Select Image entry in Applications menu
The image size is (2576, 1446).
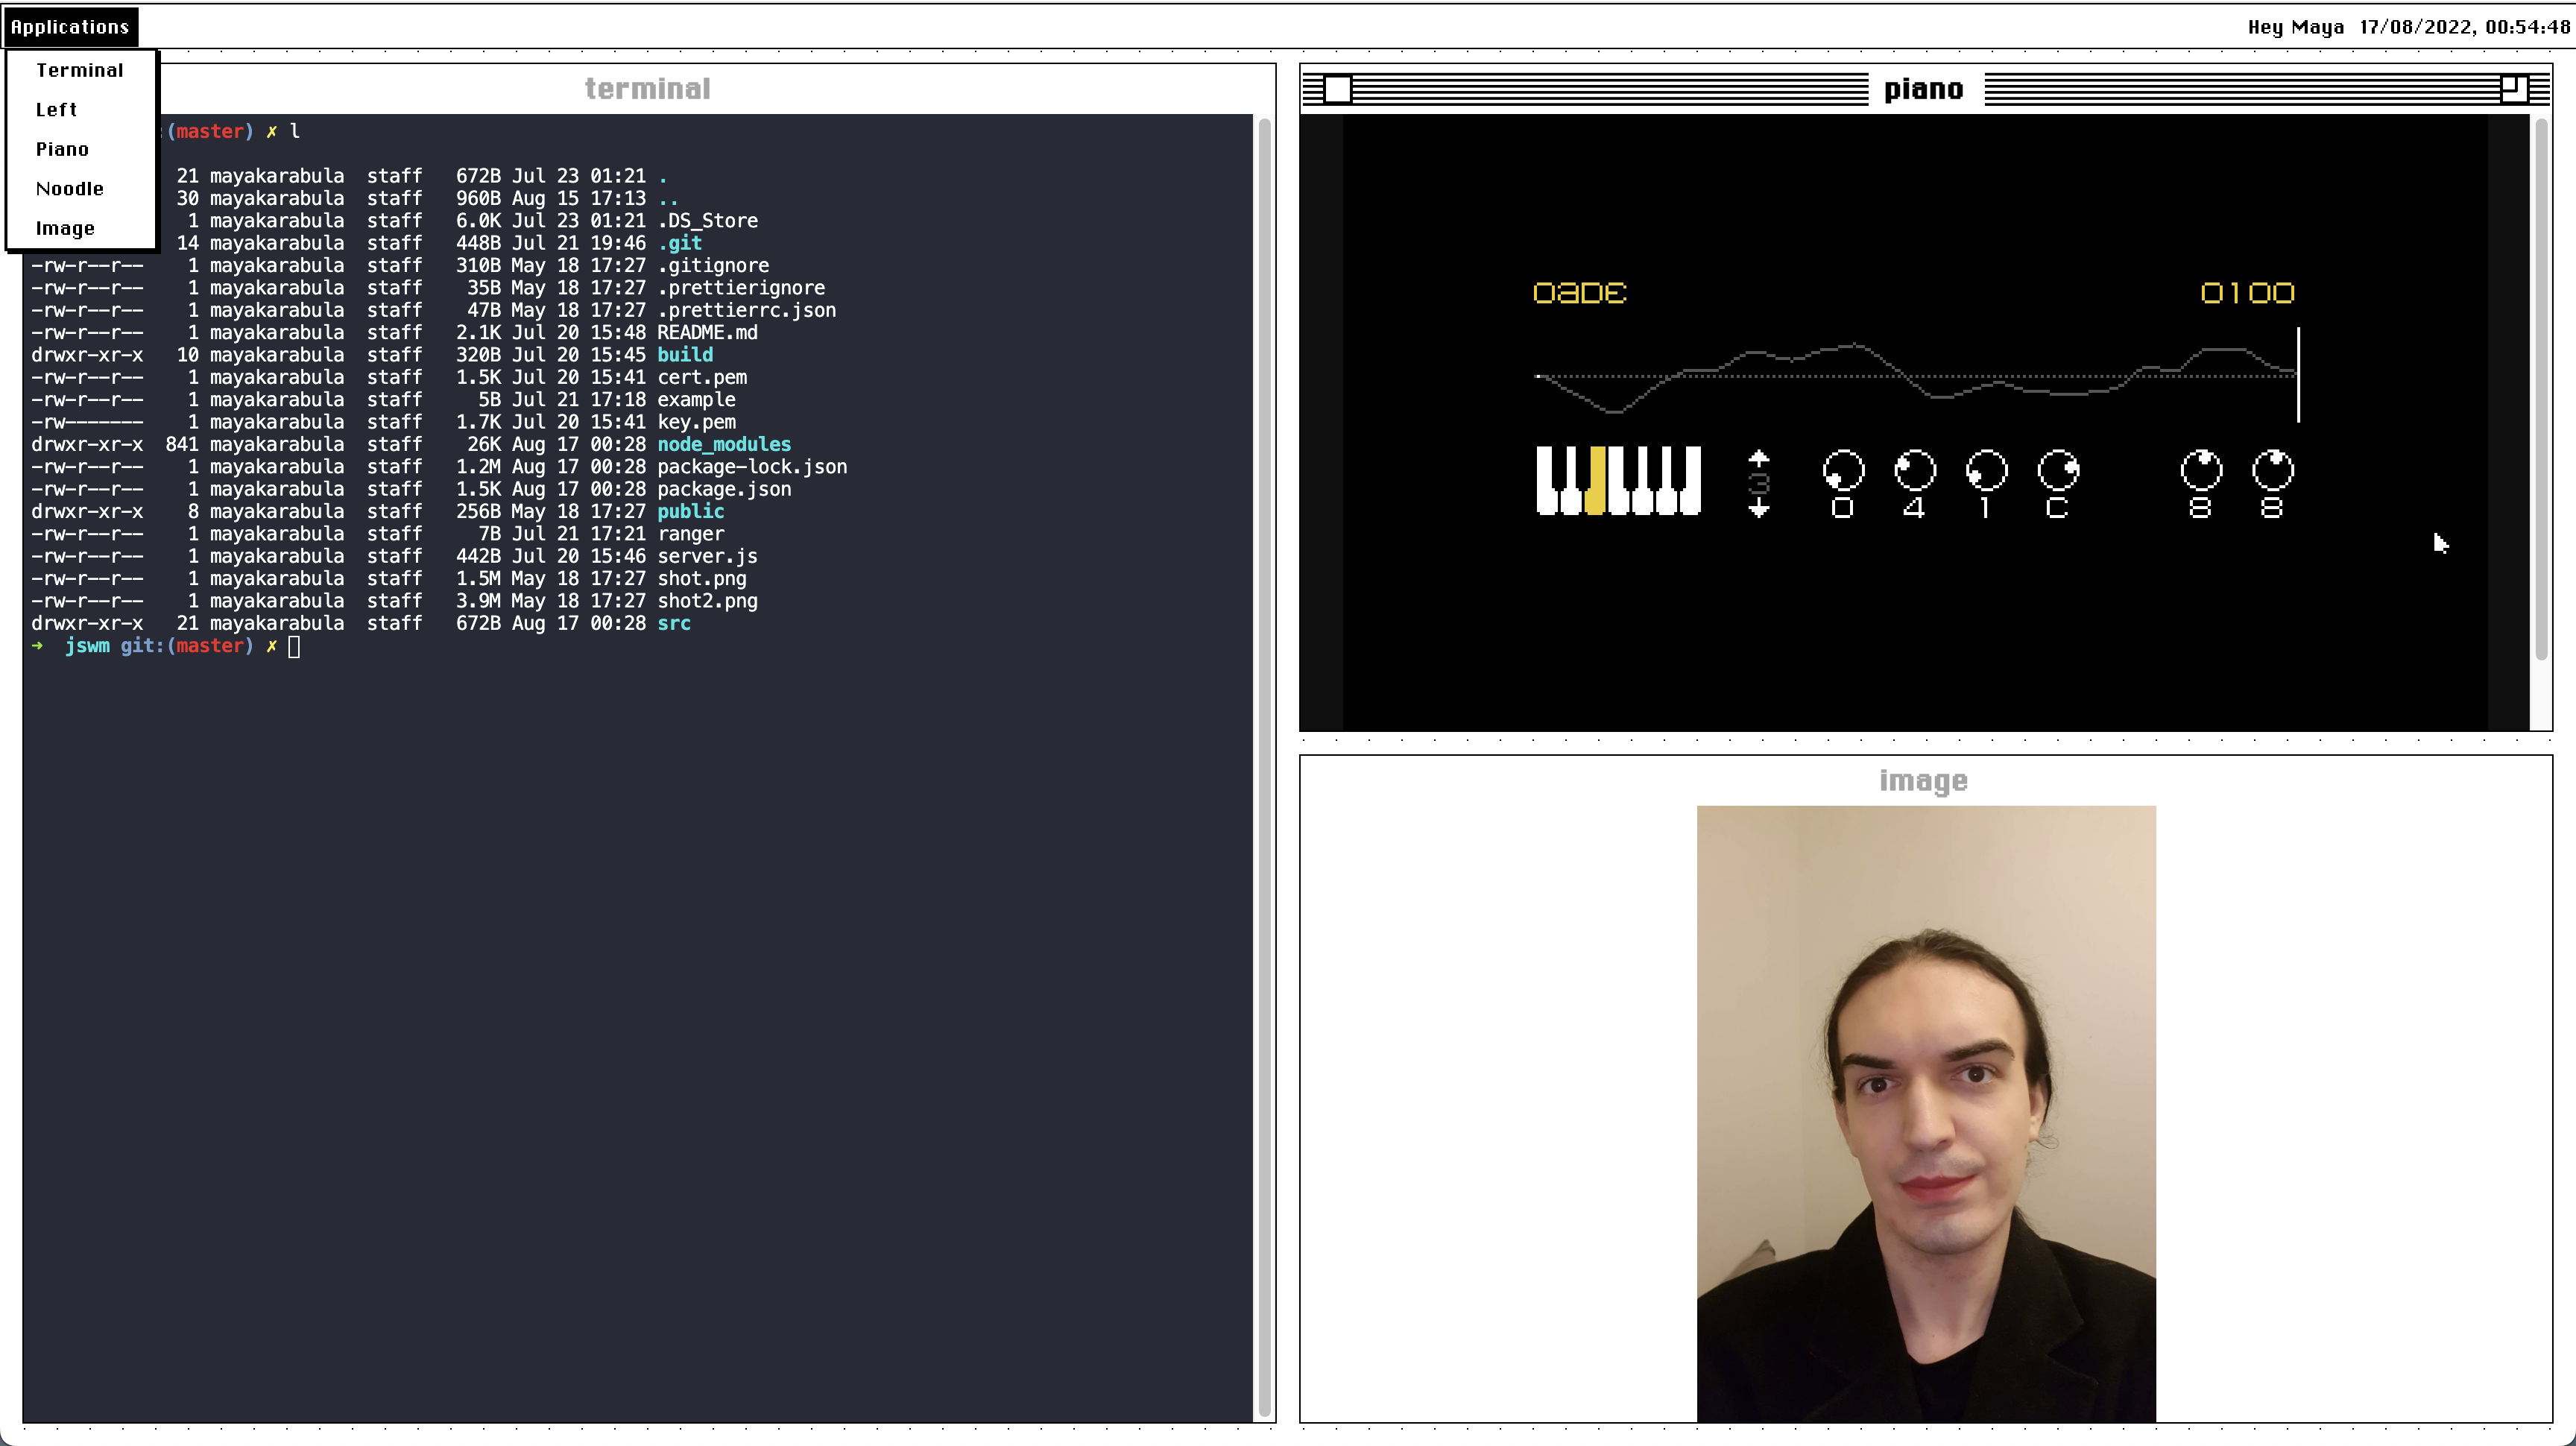tap(65, 228)
